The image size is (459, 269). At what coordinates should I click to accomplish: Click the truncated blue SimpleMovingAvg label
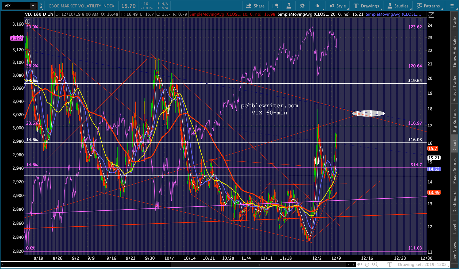point(393,14)
